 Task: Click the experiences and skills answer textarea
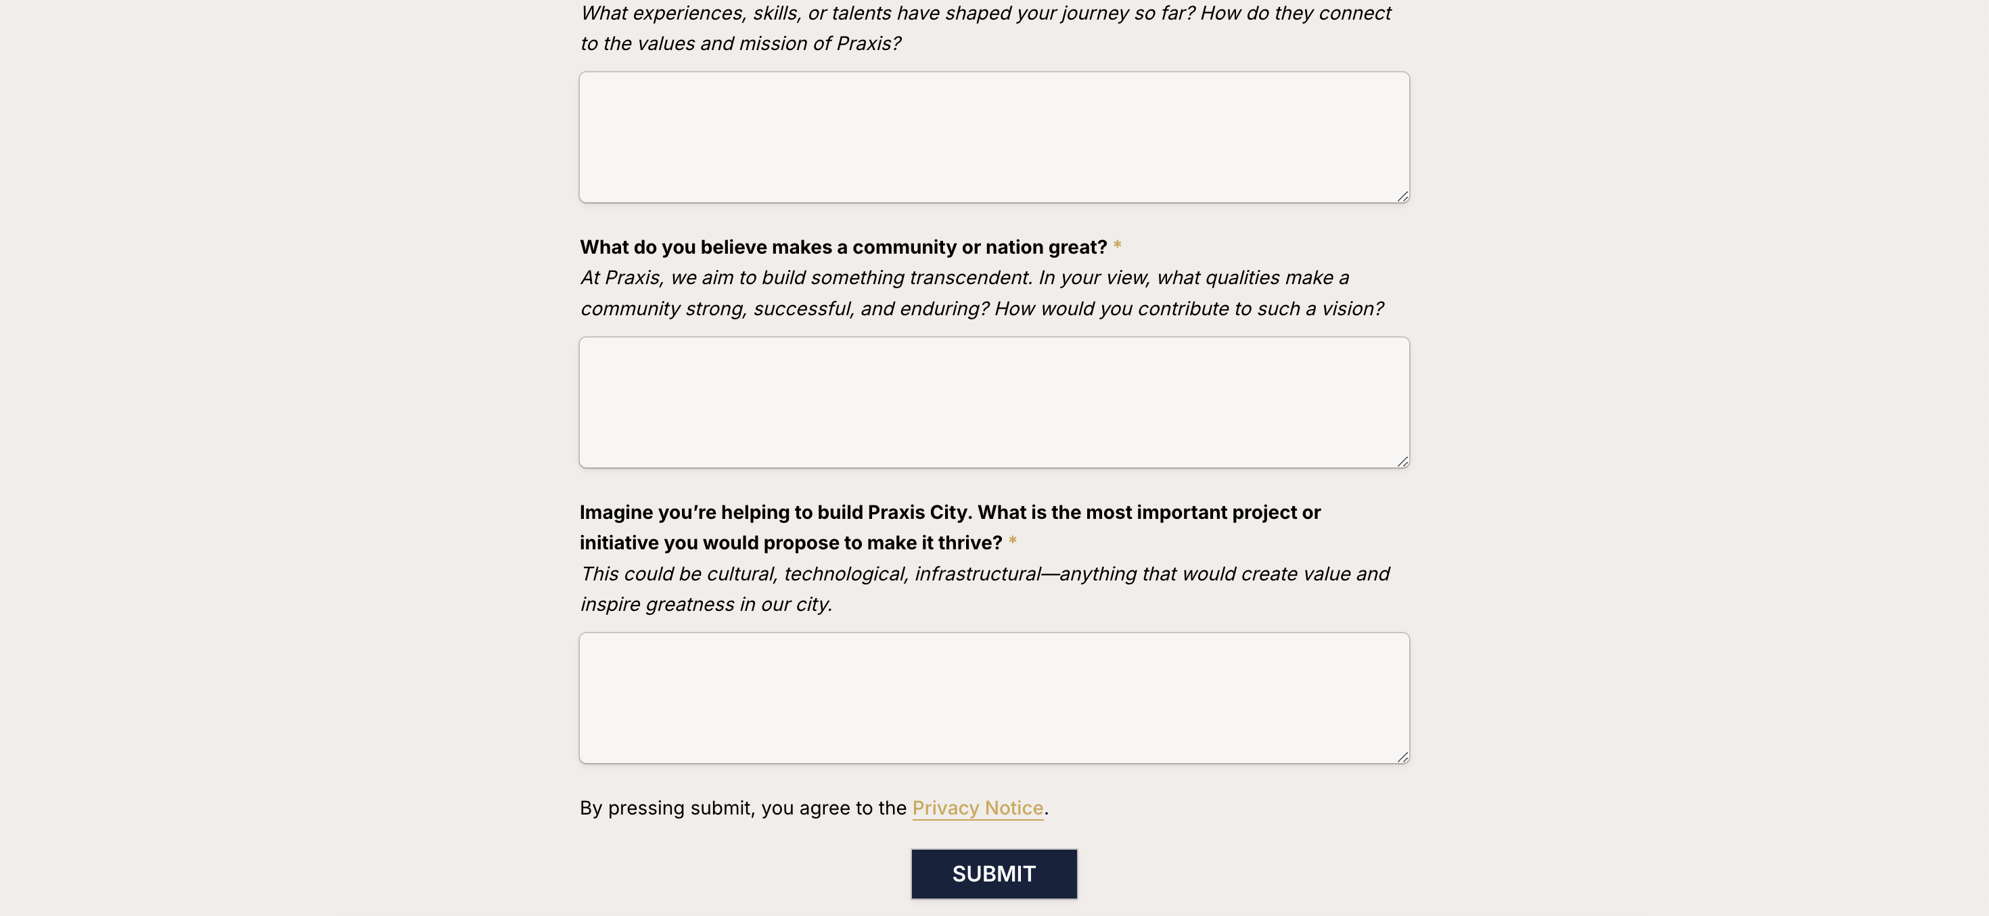click(994, 137)
